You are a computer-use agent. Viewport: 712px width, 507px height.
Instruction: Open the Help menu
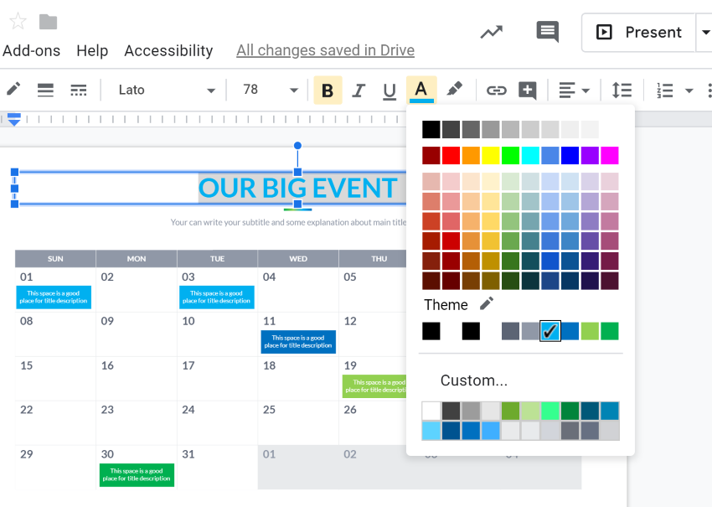pyautogui.click(x=92, y=50)
